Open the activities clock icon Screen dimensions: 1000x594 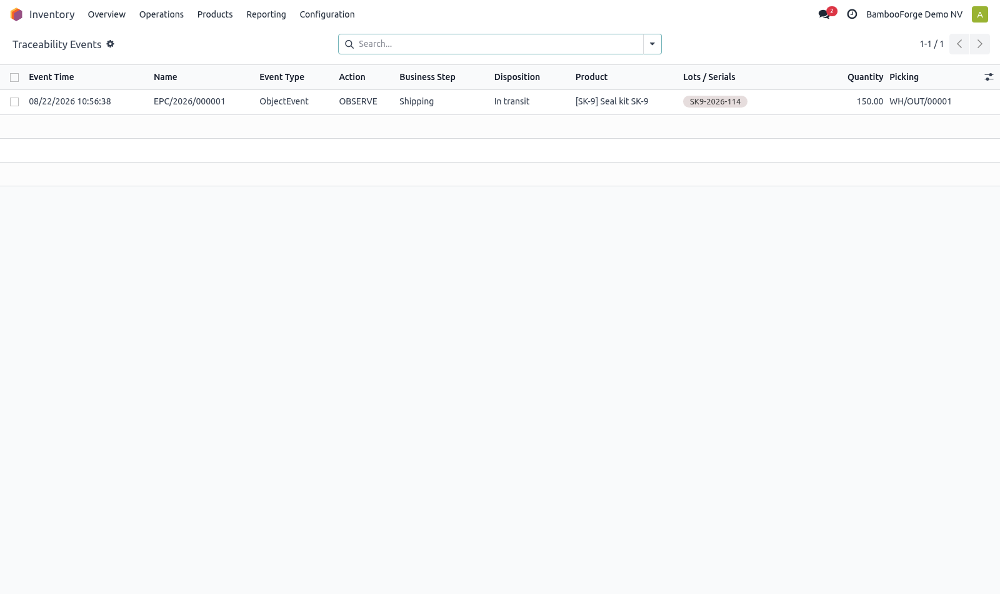[x=852, y=14]
